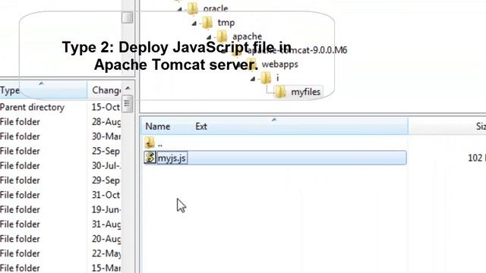486x273 pixels.
Task: Click the 'i' folder icon in tree
Action: pos(266,77)
